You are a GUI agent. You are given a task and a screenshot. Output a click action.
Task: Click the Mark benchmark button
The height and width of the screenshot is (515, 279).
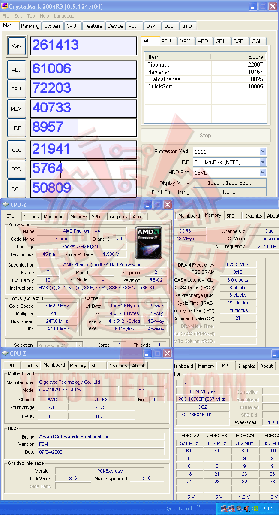17,46
